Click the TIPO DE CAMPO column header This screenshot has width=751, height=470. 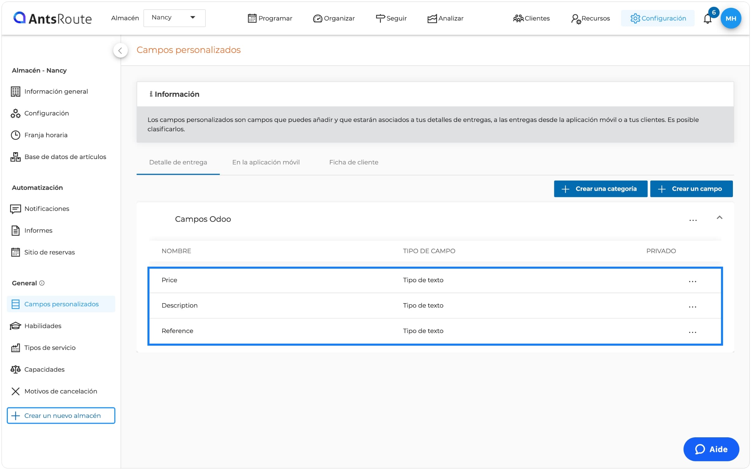coord(429,251)
